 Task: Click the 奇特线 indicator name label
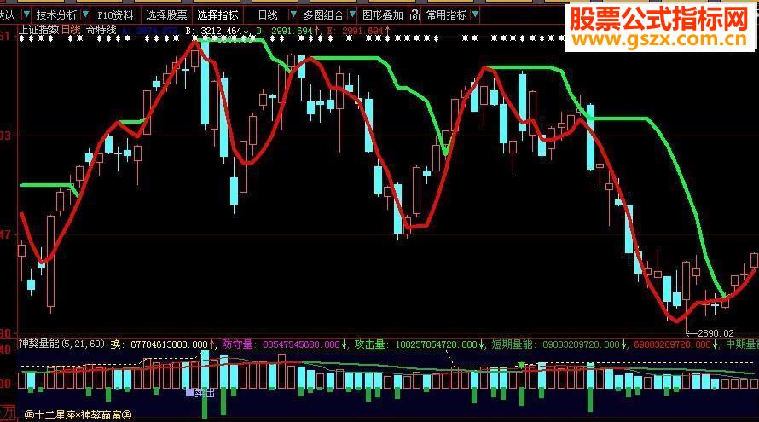101,30
